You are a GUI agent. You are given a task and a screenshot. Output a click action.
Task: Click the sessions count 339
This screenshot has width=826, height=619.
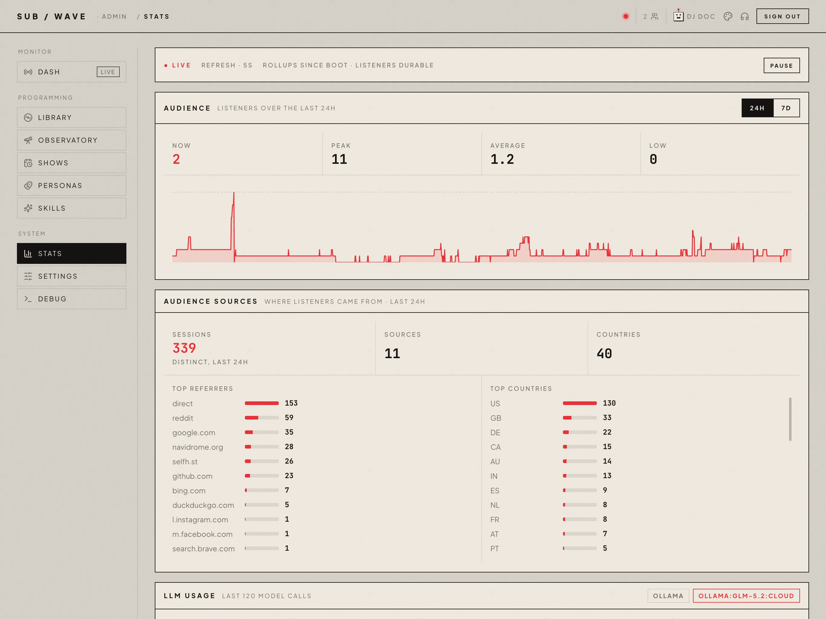pos(184,348)
